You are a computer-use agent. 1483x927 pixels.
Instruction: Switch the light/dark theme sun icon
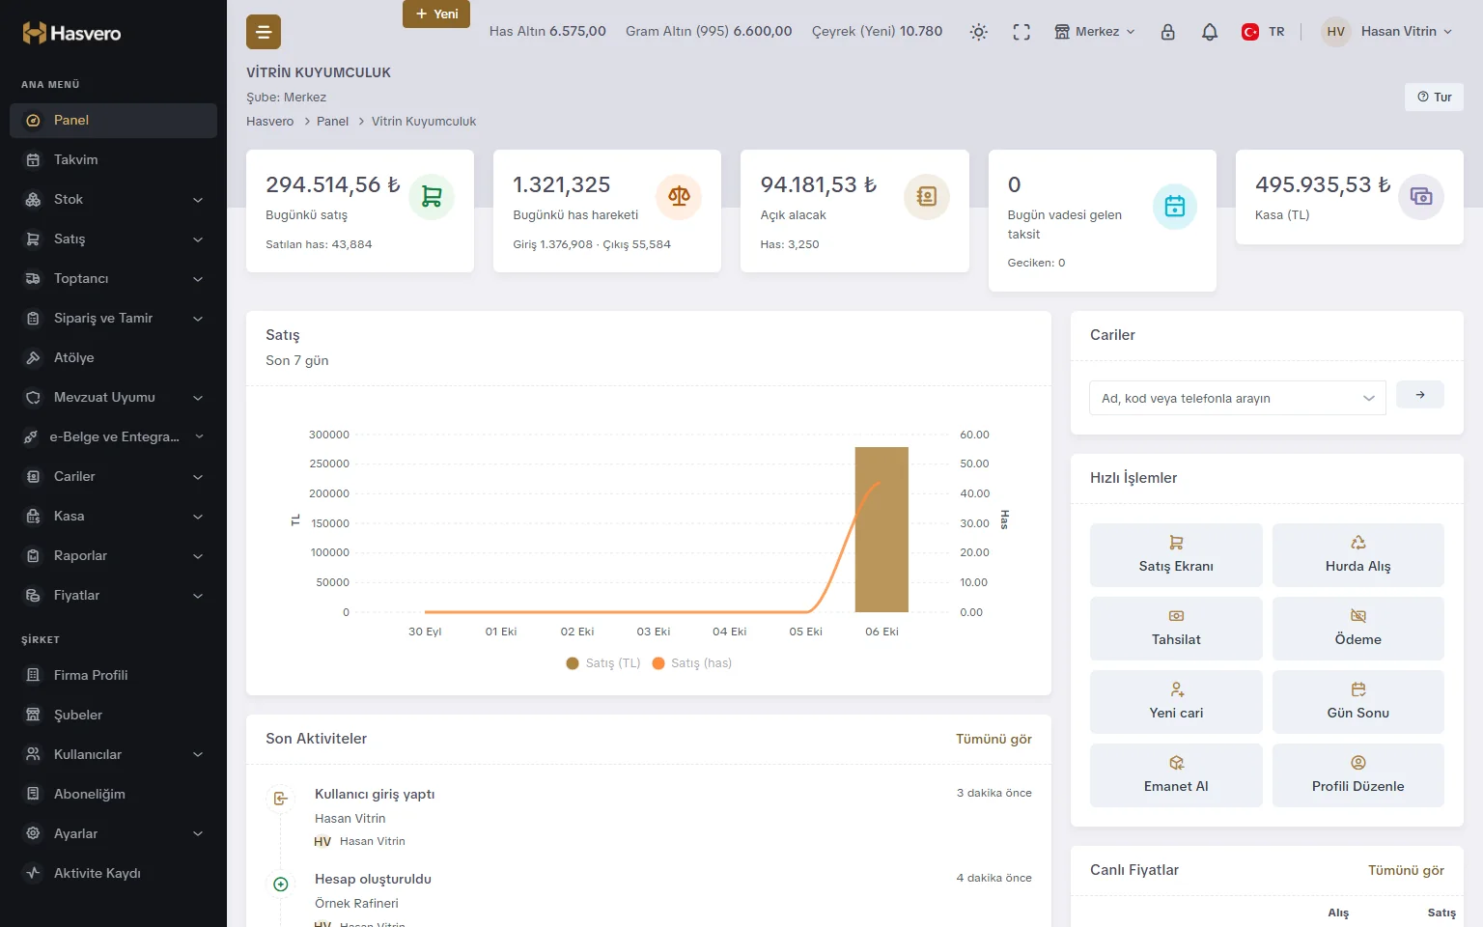click(x=979, y=32)
